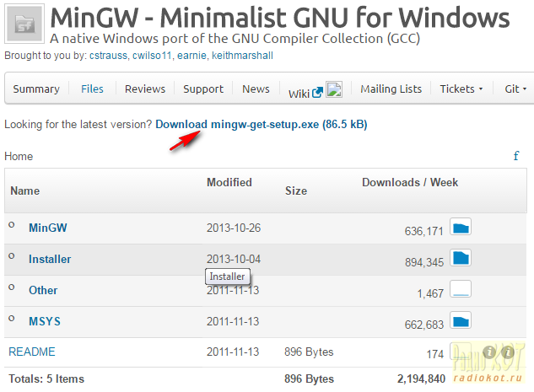The width and height of the screenshot is (534, 392).
Task: Expand the Git dropdown menu
Action: (515, 89)
